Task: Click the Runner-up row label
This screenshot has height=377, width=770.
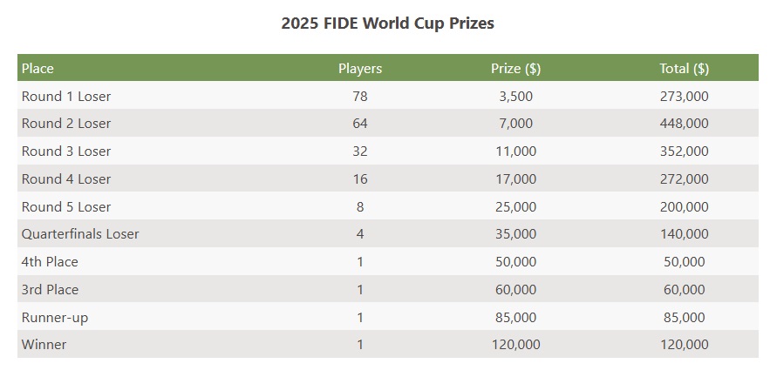Action: tap(55, 318)
